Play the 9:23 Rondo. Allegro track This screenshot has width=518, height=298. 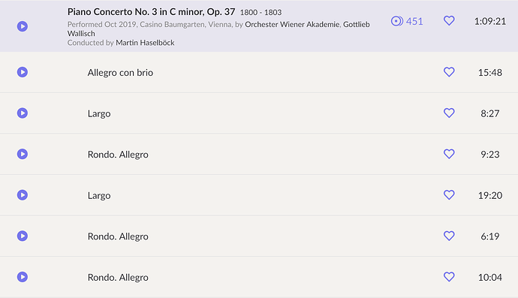pos(23,154)
